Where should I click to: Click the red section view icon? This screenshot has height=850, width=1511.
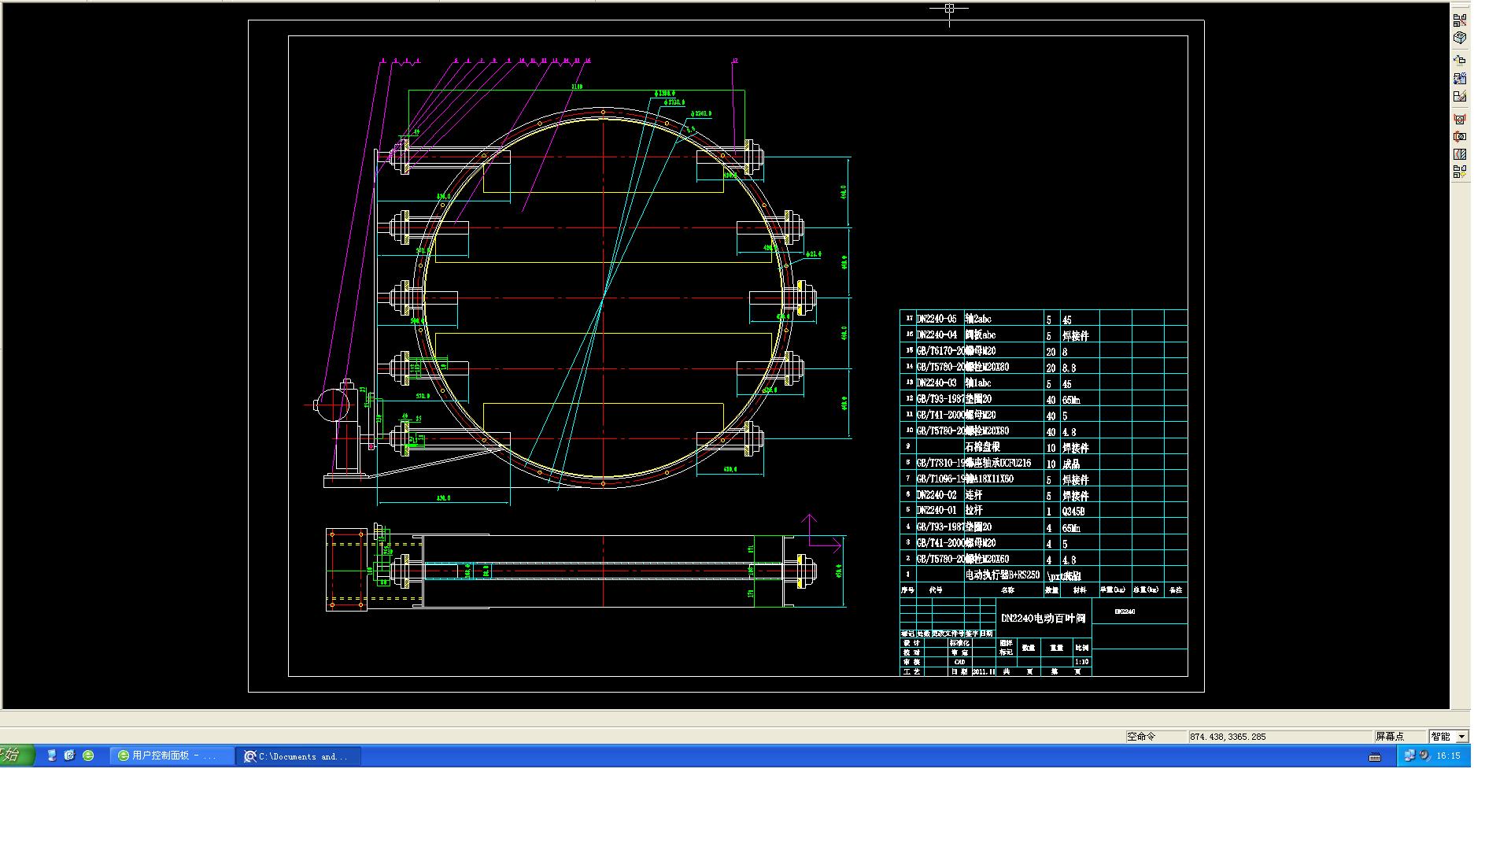click(x=1460, y=120)
